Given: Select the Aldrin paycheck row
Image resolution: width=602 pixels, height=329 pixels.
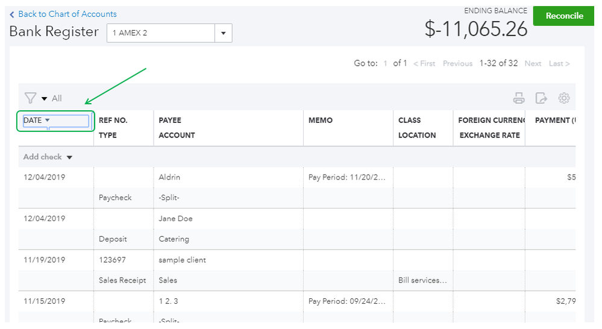Looking at the screenshot, I should coord(169,178).
